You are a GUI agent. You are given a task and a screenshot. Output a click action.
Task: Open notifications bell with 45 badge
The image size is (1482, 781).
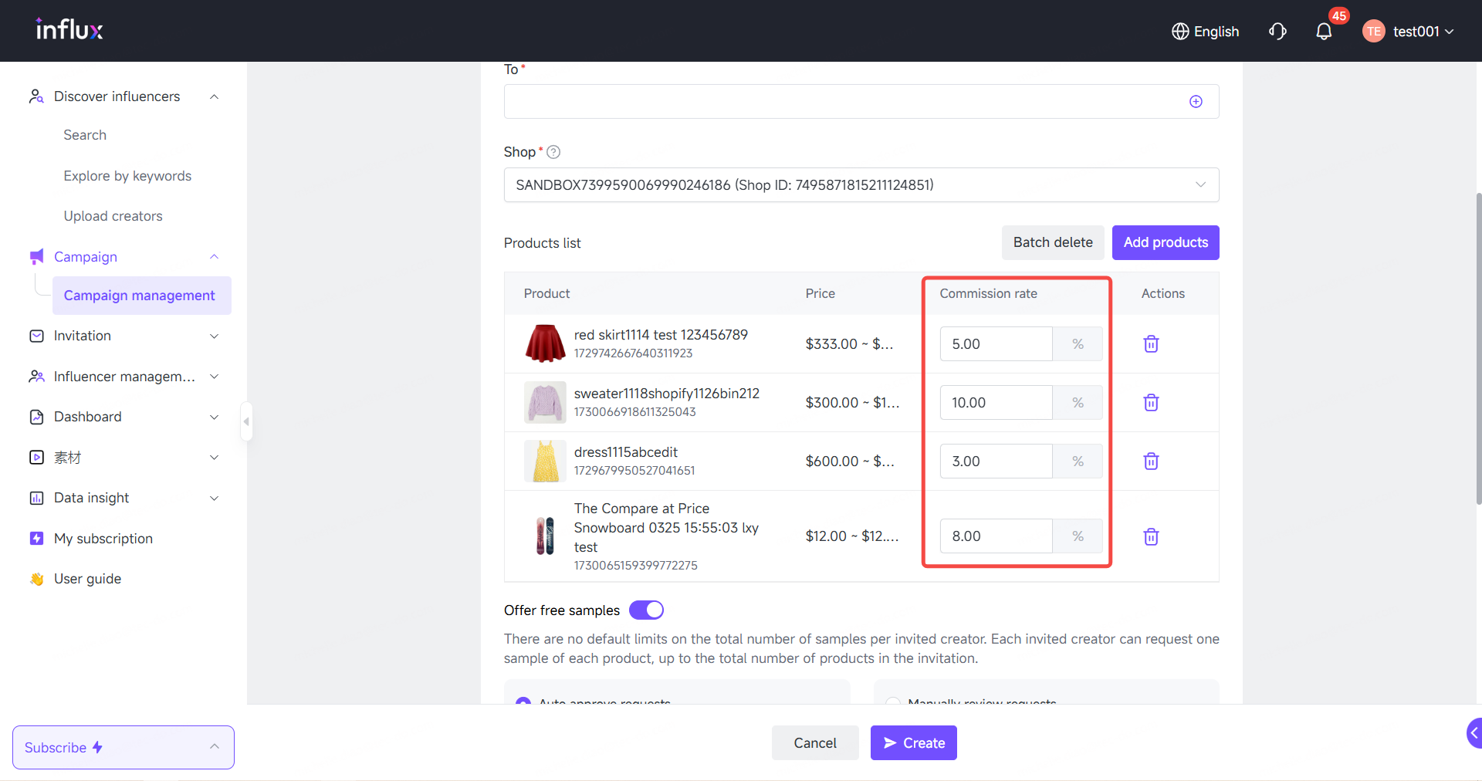point(1324,32)
